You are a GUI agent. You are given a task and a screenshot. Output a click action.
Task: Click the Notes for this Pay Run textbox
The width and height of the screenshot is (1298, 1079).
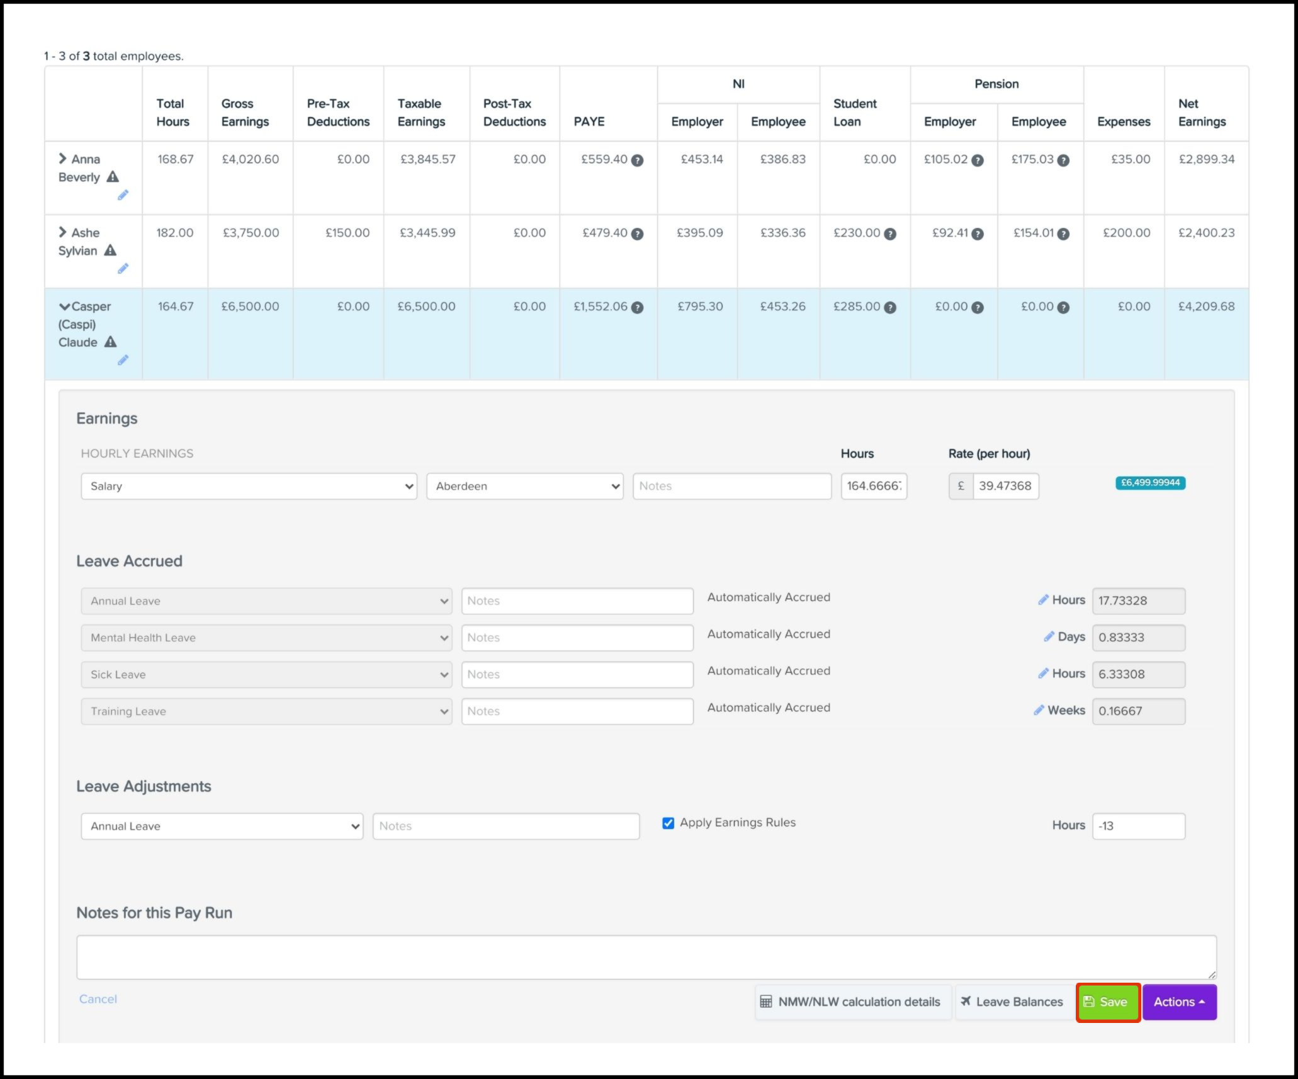coord(646,957)
